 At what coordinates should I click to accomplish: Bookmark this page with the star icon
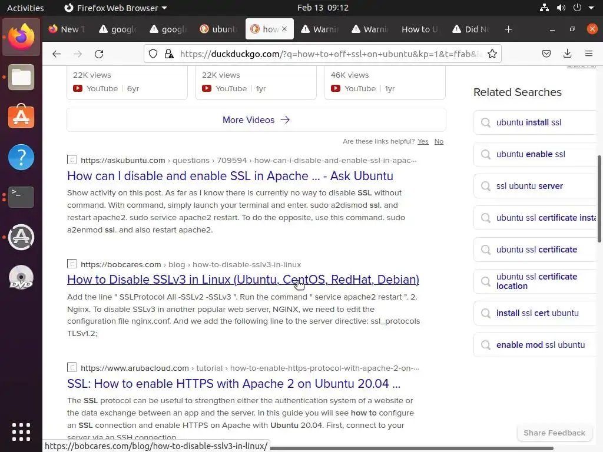(492, 54)
